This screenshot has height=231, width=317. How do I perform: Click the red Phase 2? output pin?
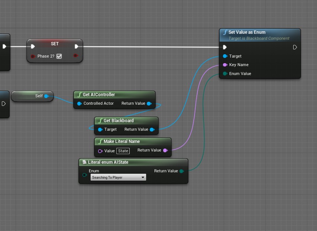pos(75,56)
